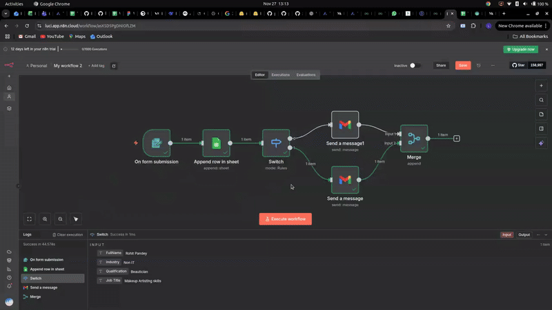Screen dimensions: 552x310
Task: Open the Personal user icon in sidebar
Action: click(9, 96)
